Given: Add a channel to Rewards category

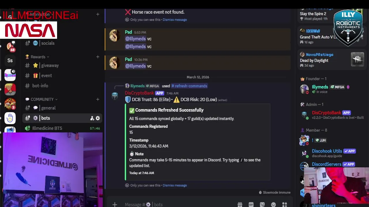Looking at the screenshot, I should [x=98, y=57].
